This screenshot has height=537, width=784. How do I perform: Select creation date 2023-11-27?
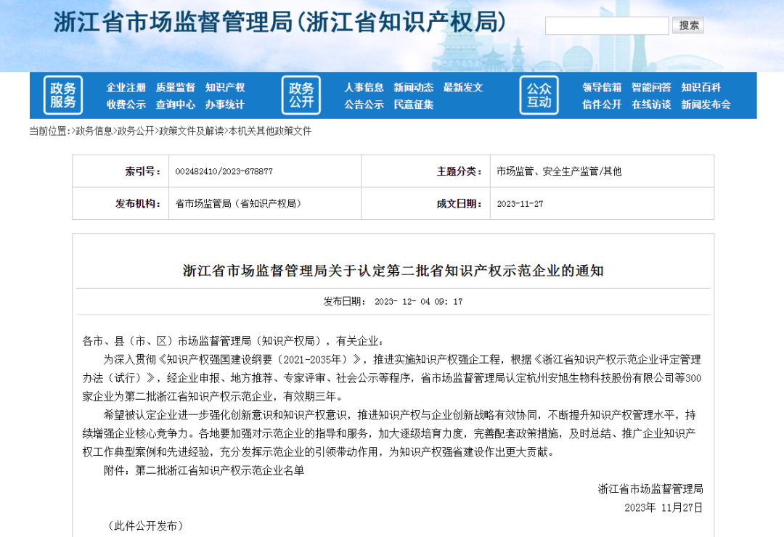click(520, 204)
